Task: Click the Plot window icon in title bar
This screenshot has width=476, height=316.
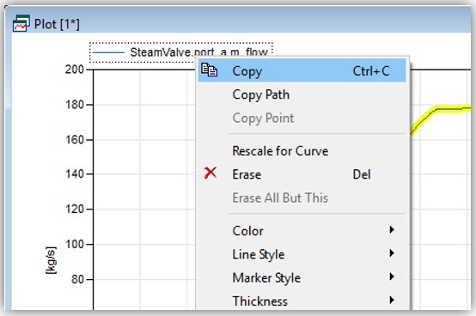Action: tap(21, 24)
